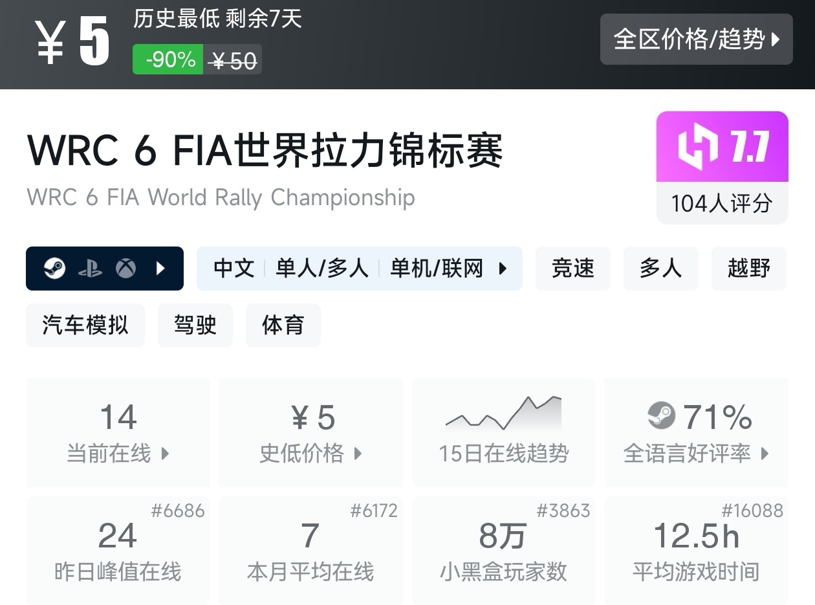Click the title WRC 6 FIA世界拉力锦标赛
This screenshot has width=815, height=605.
[x=265, y=150]
